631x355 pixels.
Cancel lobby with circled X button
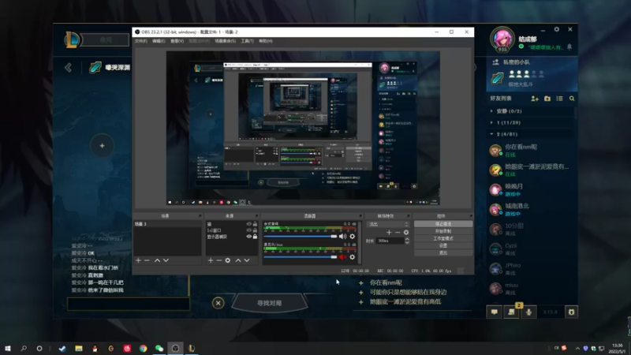click(218, 303)
